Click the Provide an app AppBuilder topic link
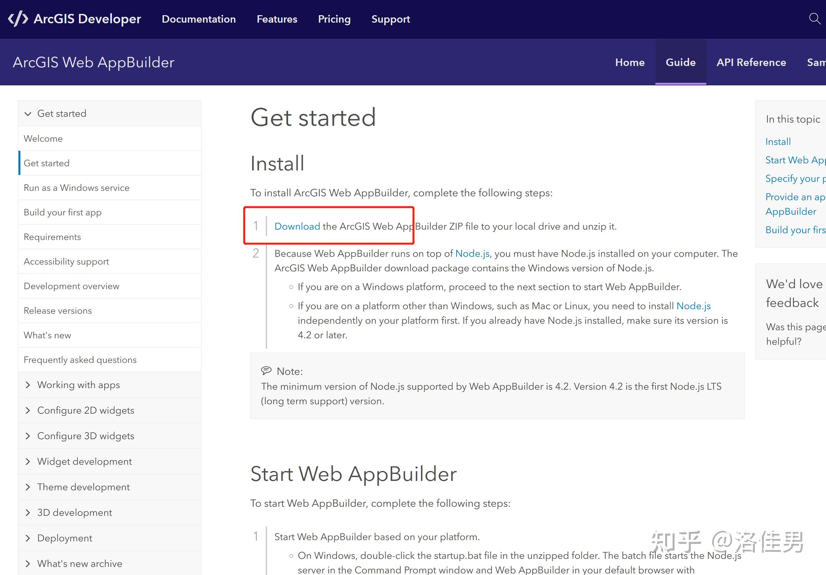The height and width of the screenshot is (575, 826). pyautogui.click(x=796, y=204)
